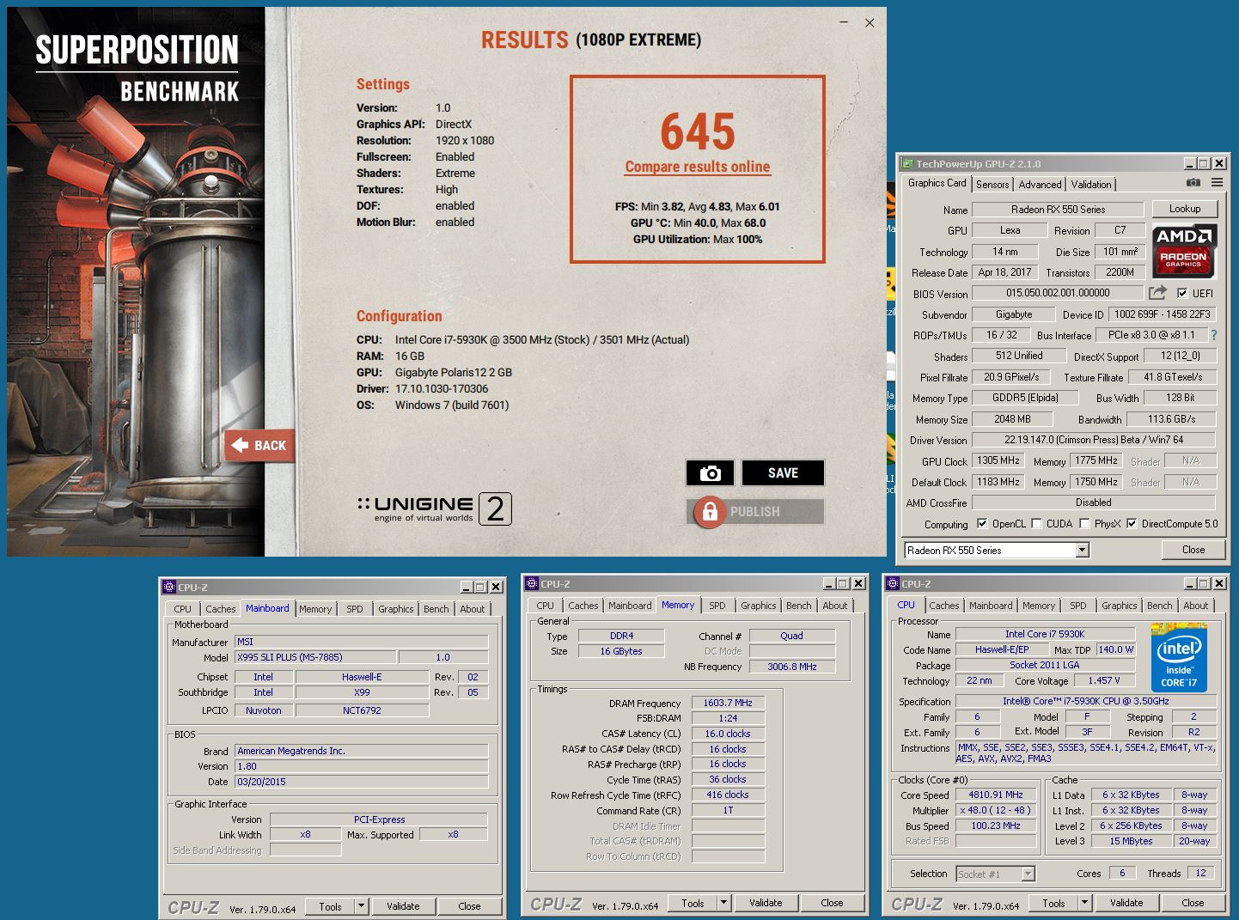1239x920 pixels.
Task: Open About tab in CPU-Z Mainboard window
Action: (x=473, y=609)
